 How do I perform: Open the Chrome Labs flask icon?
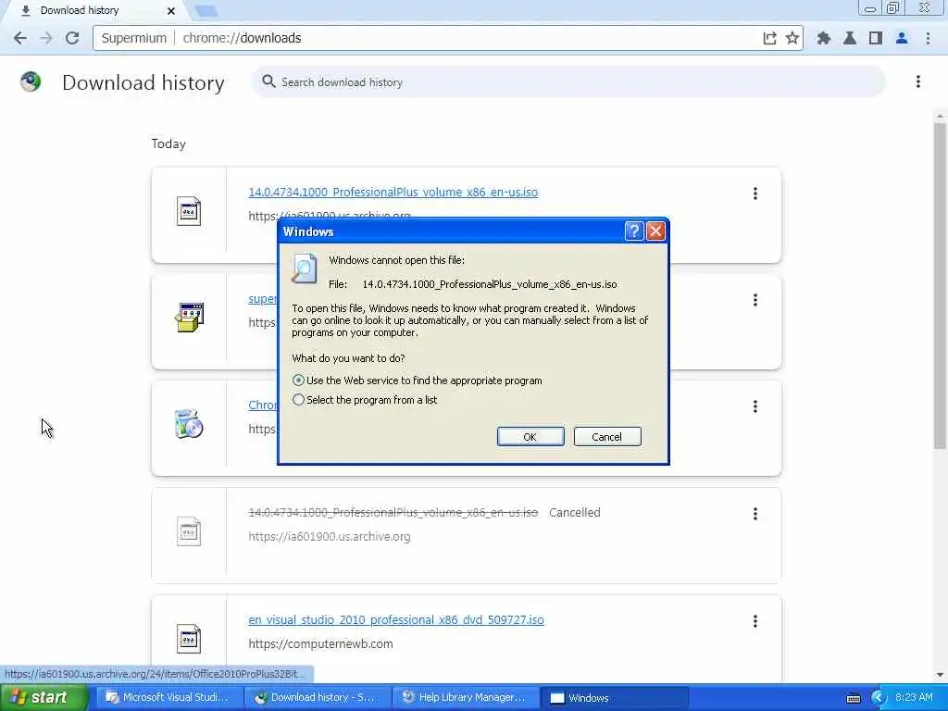850,38
